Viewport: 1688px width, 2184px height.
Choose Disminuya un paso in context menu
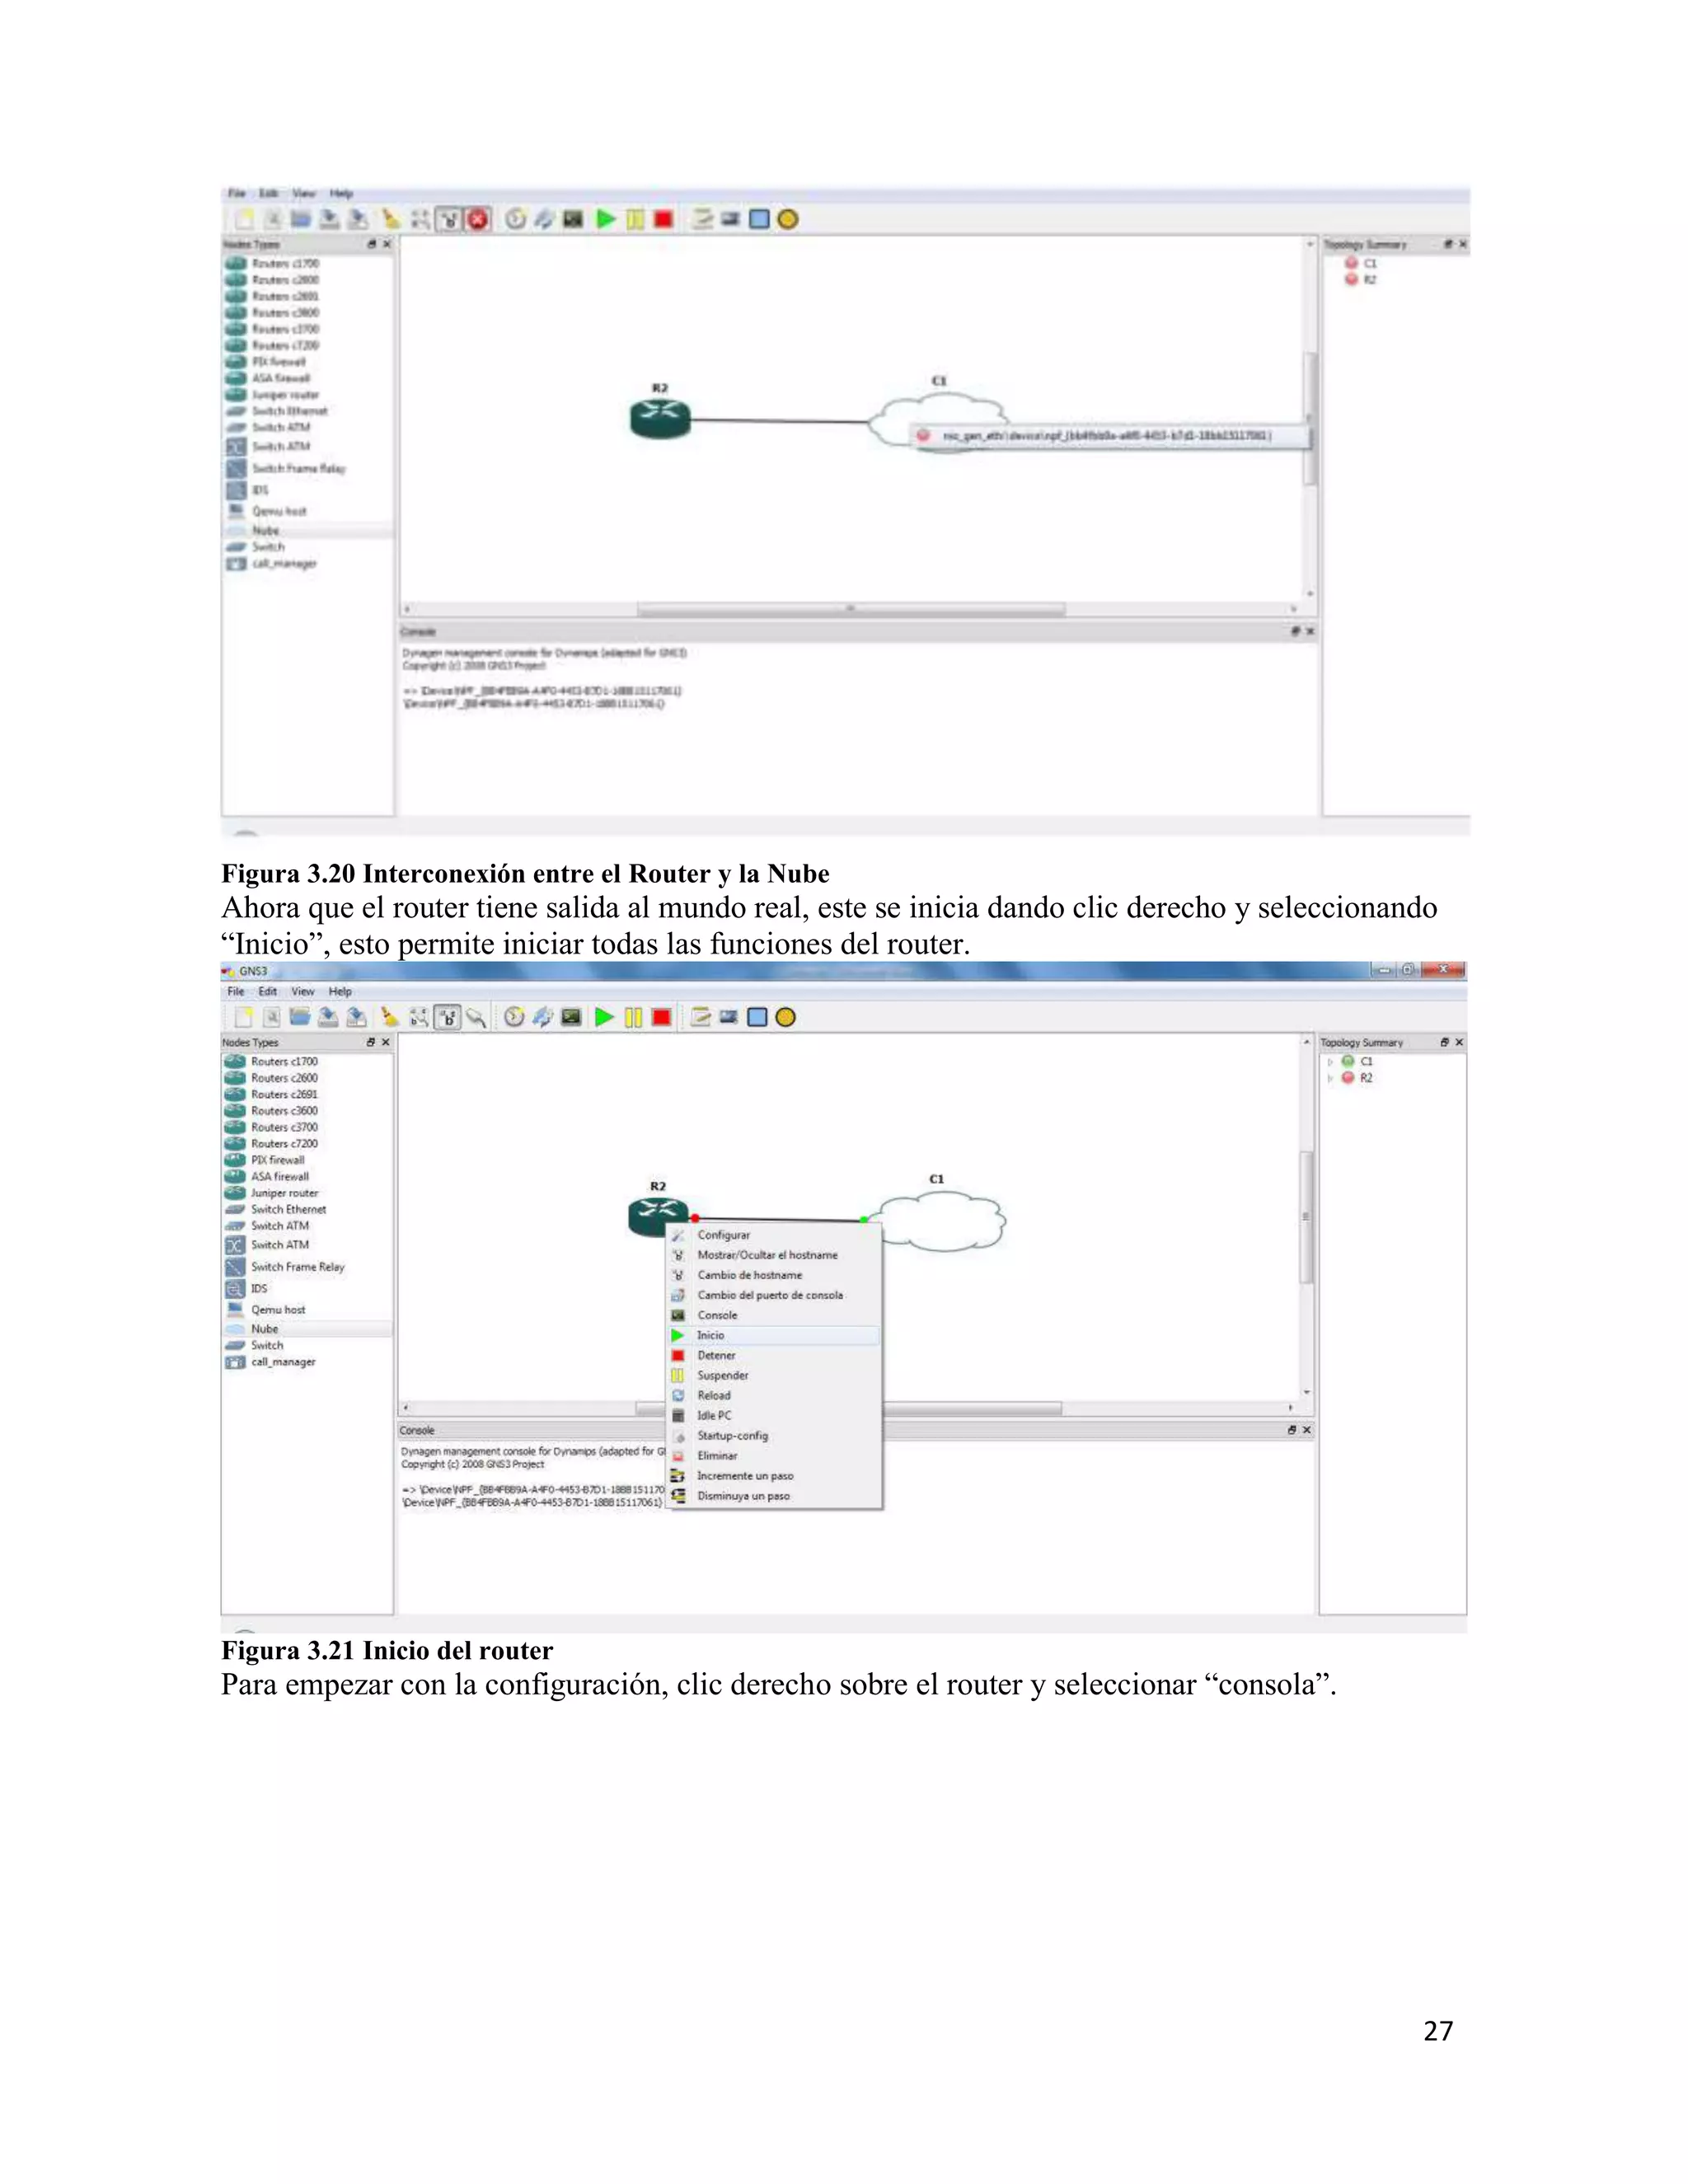coord(775,1496)
